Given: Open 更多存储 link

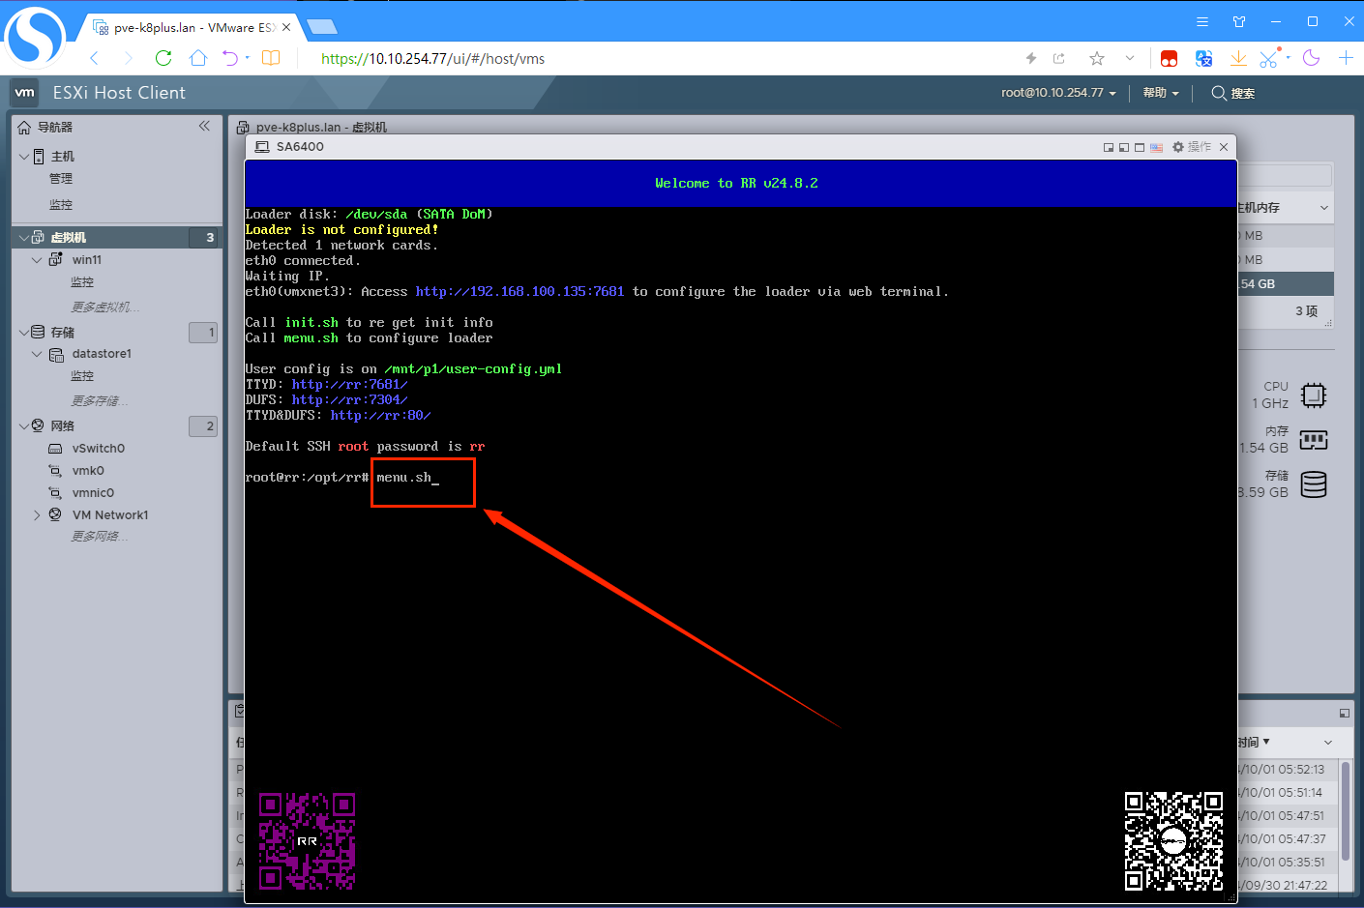Looking at the screenshot, I should tap(100, 400).
